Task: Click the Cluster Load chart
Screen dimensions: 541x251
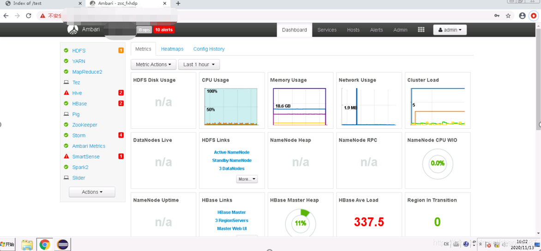Action: 437,107
